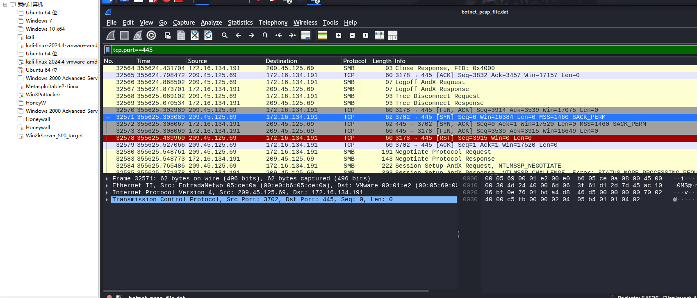Open the Help menu
The width and height of the screenshot is (697, 298).
point(350,23)
